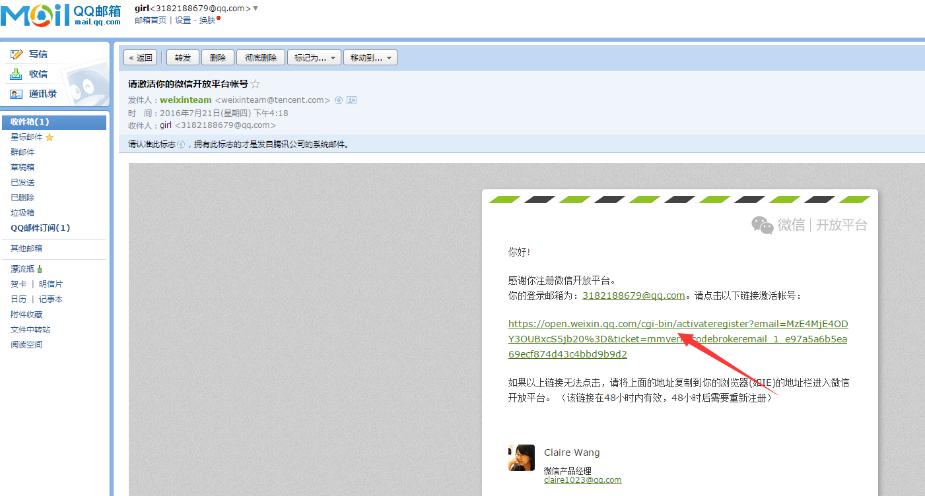
Task: Open 垃圾箱 spam folder
Action: click(22, 213)
